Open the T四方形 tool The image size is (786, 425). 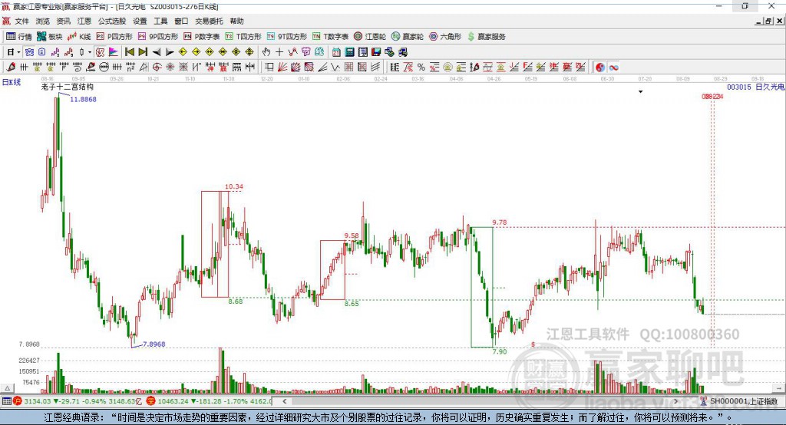coord(243,37)
